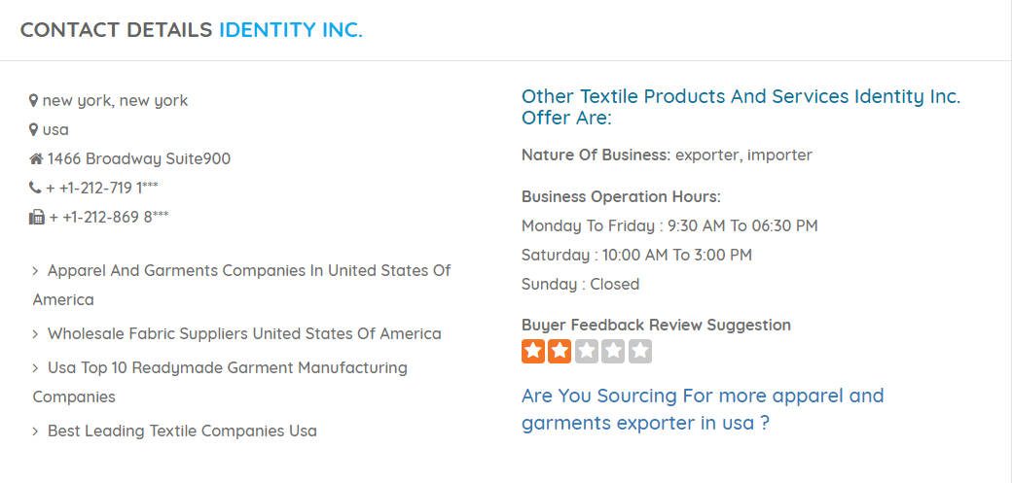The image size is (1012, 483).
Task: Click the home icon beside 1466 Broadway
Action: tap(36, 159)
